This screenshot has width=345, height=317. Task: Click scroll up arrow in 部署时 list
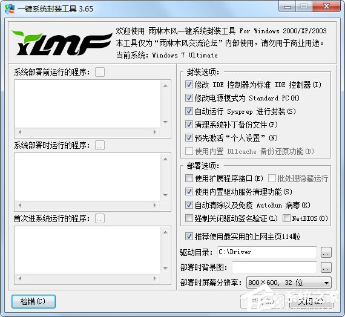pos(165,159)
